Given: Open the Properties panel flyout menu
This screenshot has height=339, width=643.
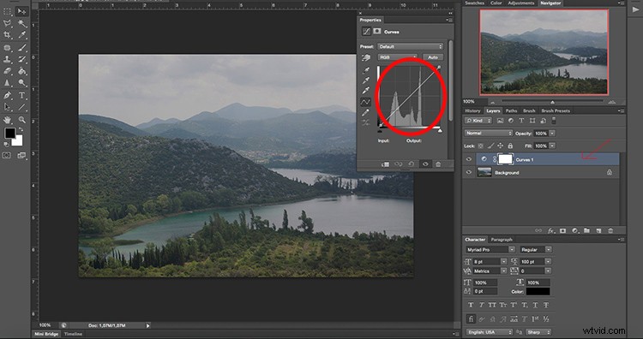Looking at the screenshot, I should tap(448, 20).
